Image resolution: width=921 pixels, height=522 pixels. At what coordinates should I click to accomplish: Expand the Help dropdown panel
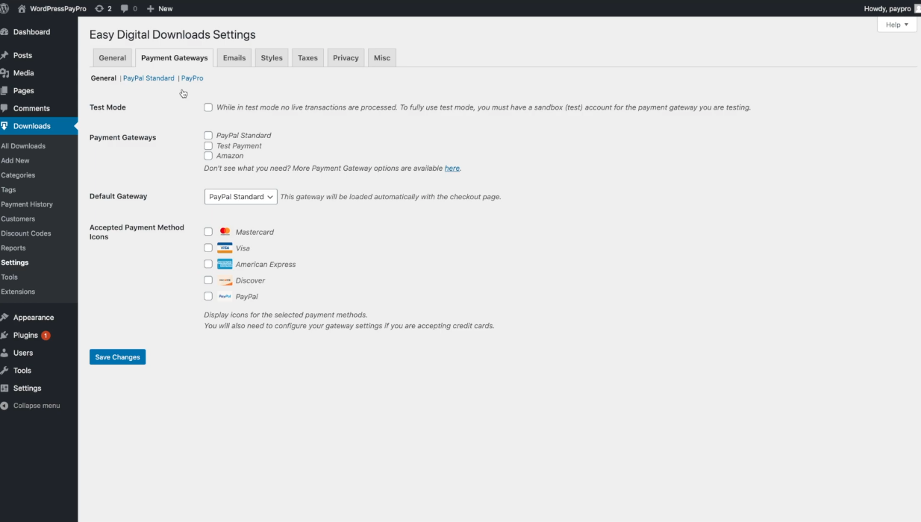tap(896, 25)
